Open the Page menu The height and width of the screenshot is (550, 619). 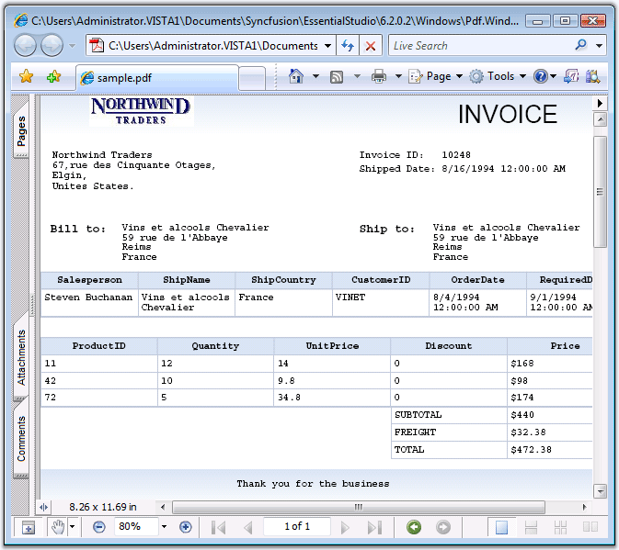435,76
